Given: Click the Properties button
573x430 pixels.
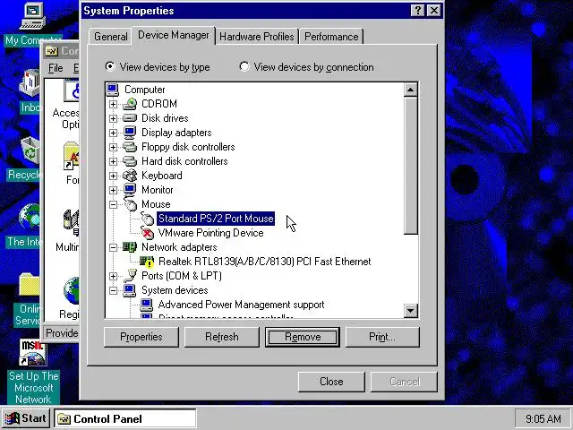Looking at the screenshot, I should tap(141, 337).
